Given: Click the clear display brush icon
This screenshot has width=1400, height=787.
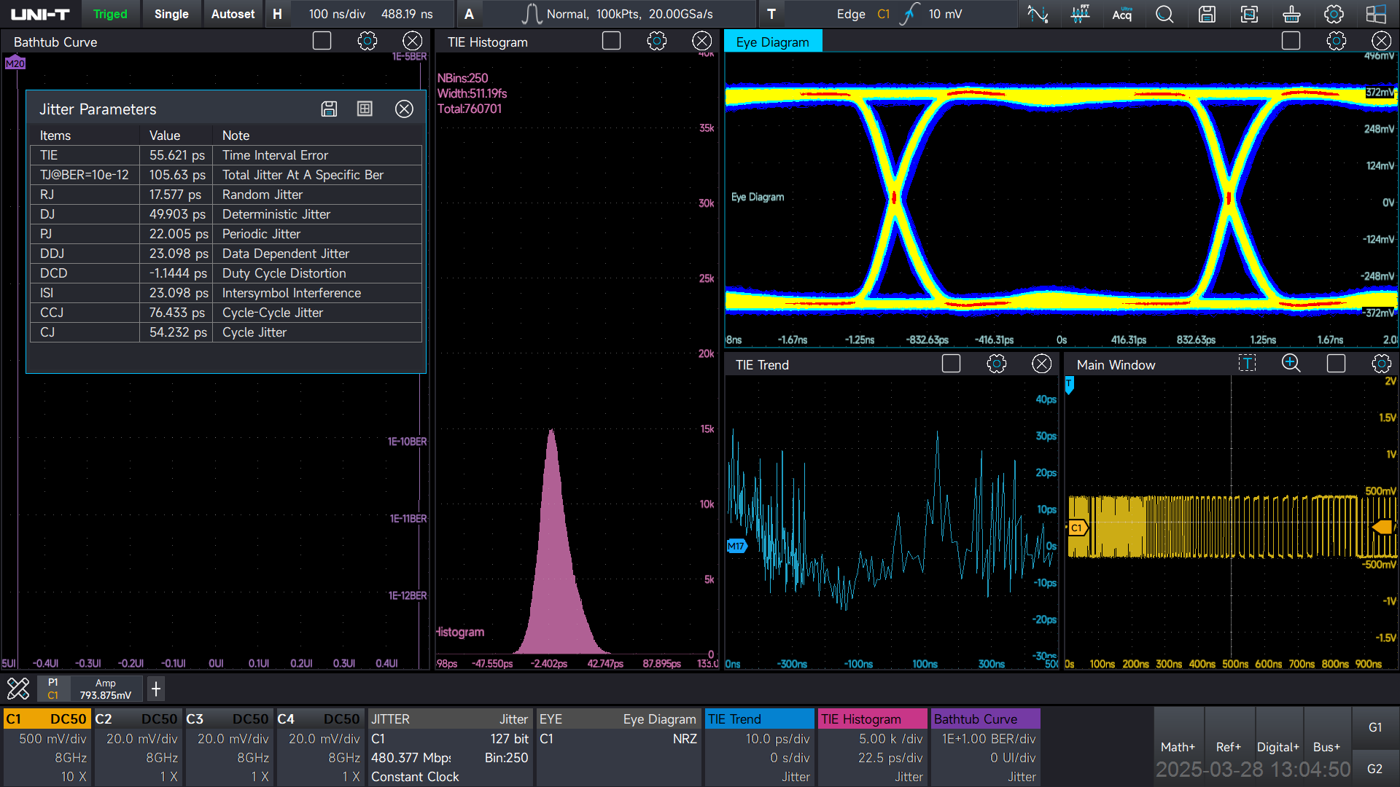Looking at the screenshot, I should [x=1291, y=14].
